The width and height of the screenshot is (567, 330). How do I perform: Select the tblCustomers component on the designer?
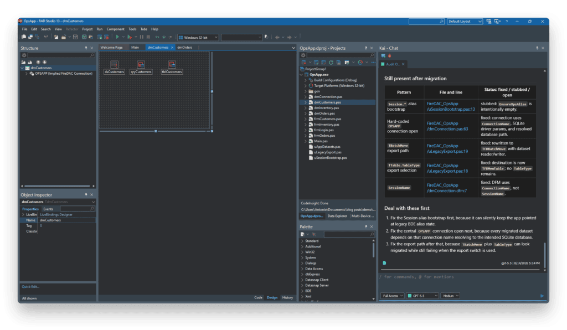(172, 65)
